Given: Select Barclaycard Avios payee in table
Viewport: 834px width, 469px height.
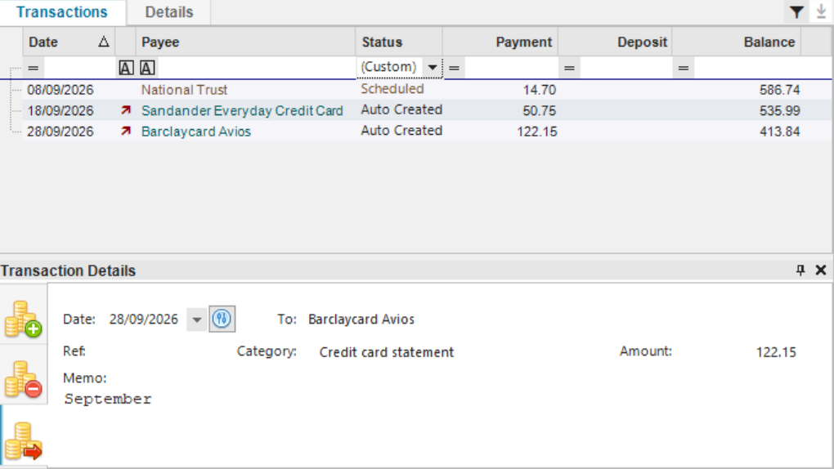Looking at the screenshot, I should tap(195, 132).
